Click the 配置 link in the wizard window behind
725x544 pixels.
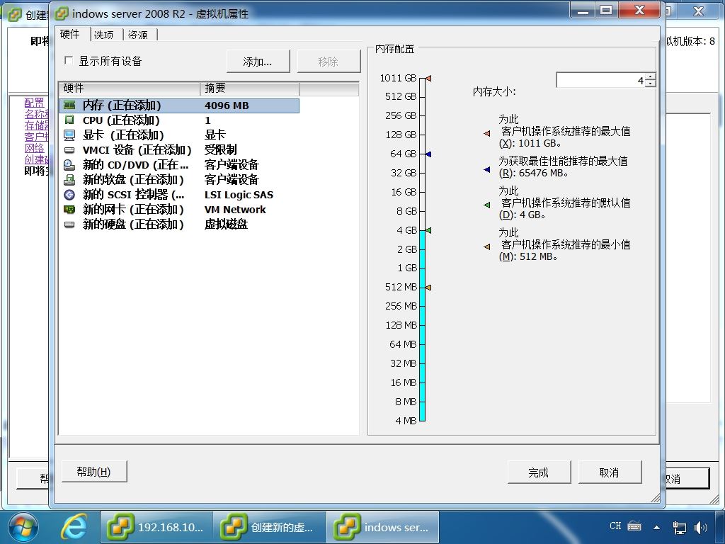(34, 103)
